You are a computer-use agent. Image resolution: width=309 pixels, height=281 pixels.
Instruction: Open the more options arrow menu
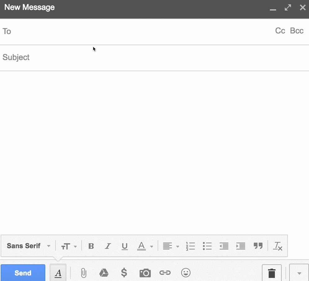pos(299,273)
